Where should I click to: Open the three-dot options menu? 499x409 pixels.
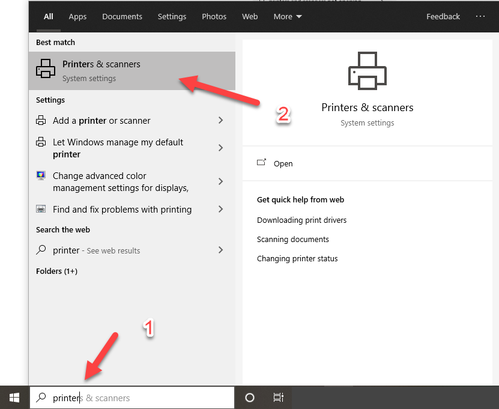(x=480, y=16)
